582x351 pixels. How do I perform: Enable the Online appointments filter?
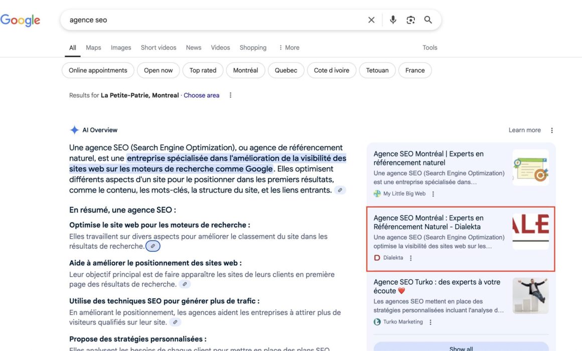pyautogui.click(x=97, y=70)
